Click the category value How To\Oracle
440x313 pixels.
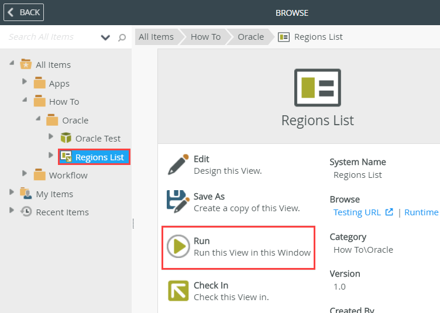point(363,250)
